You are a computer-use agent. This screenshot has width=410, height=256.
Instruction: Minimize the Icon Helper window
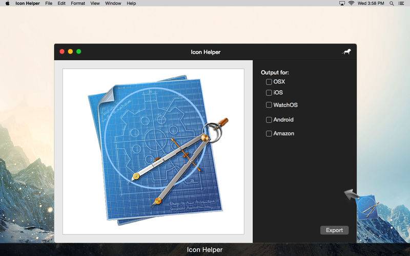tap(70, 52)
